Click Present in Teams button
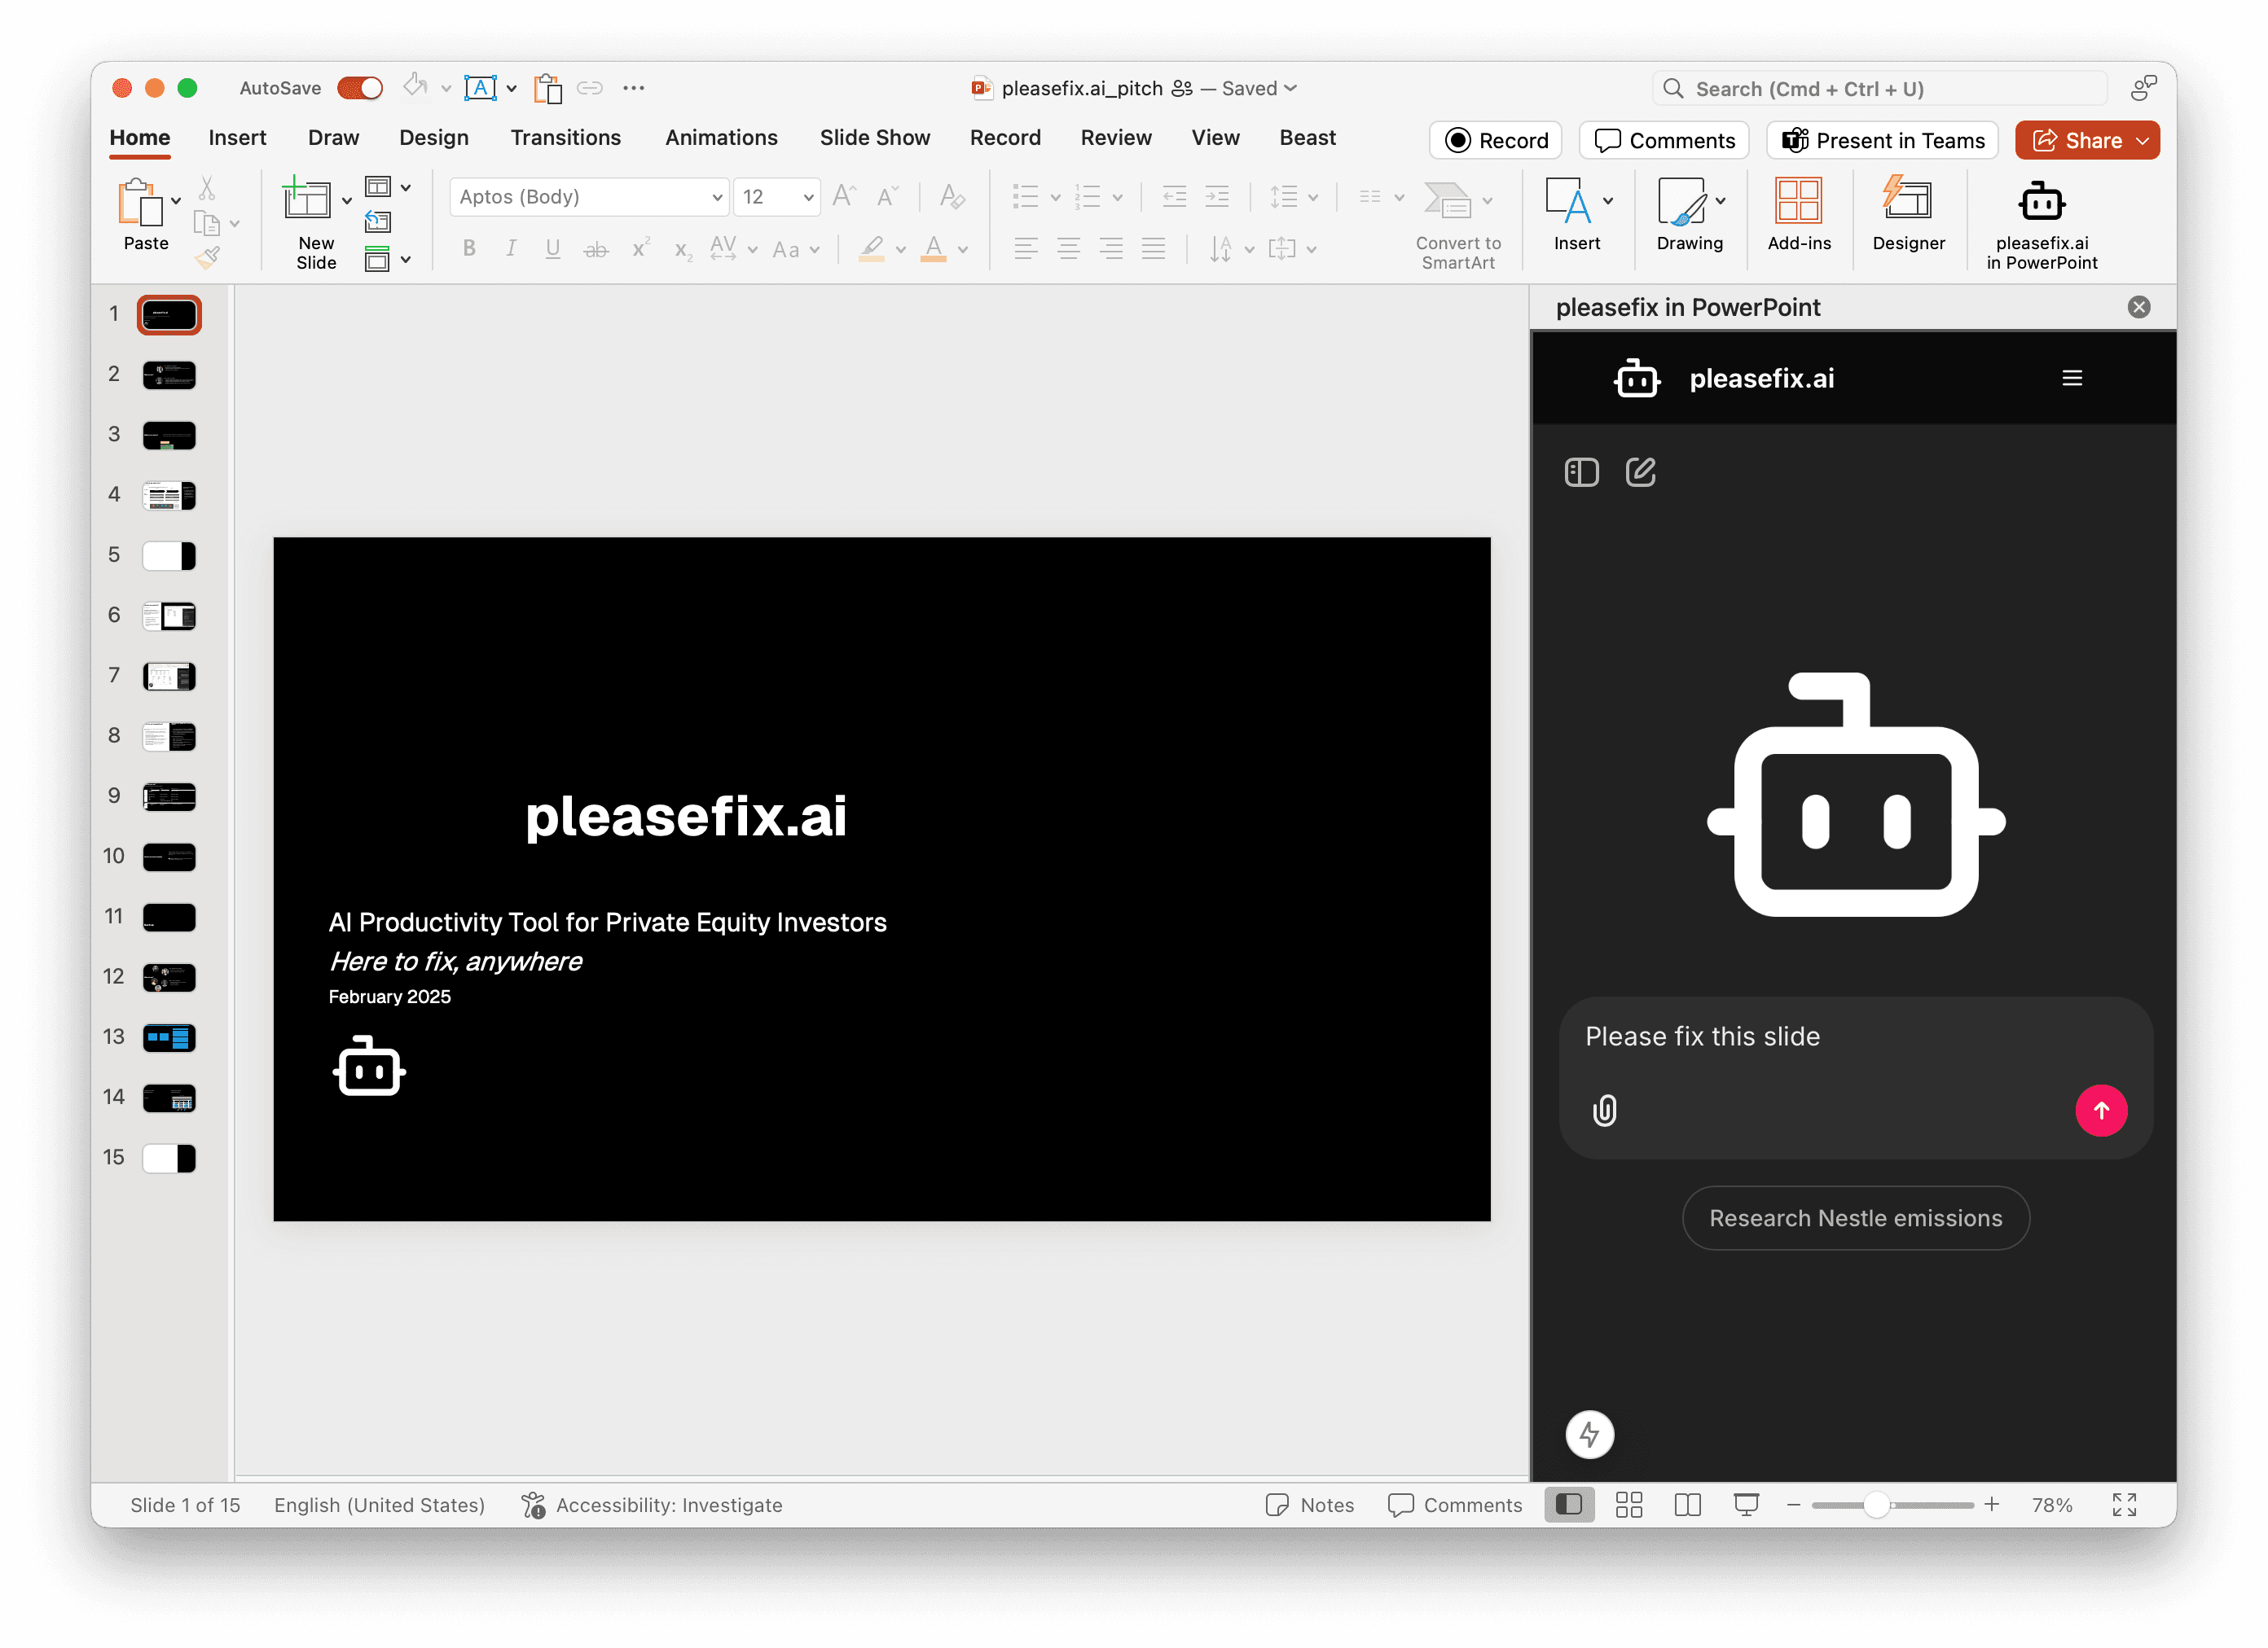2268x1648 pixels. click(1882, 141)
